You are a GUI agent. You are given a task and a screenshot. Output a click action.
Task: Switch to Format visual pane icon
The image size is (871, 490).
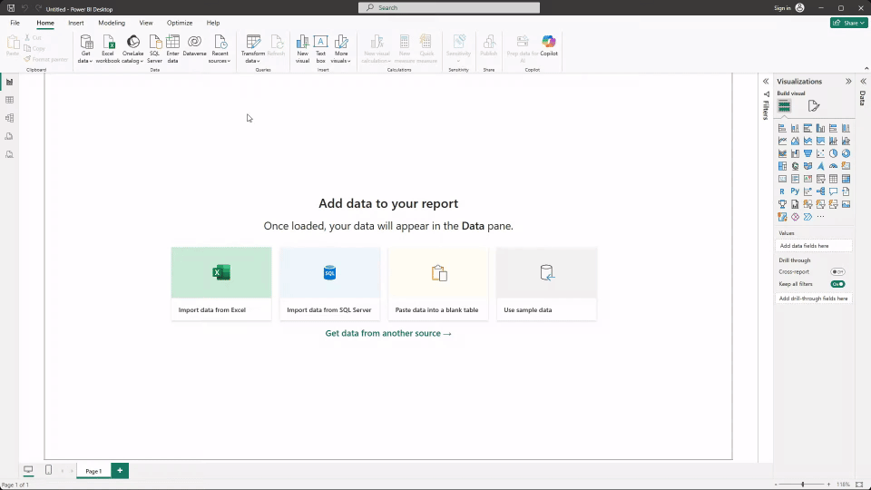tap(814, 106)
